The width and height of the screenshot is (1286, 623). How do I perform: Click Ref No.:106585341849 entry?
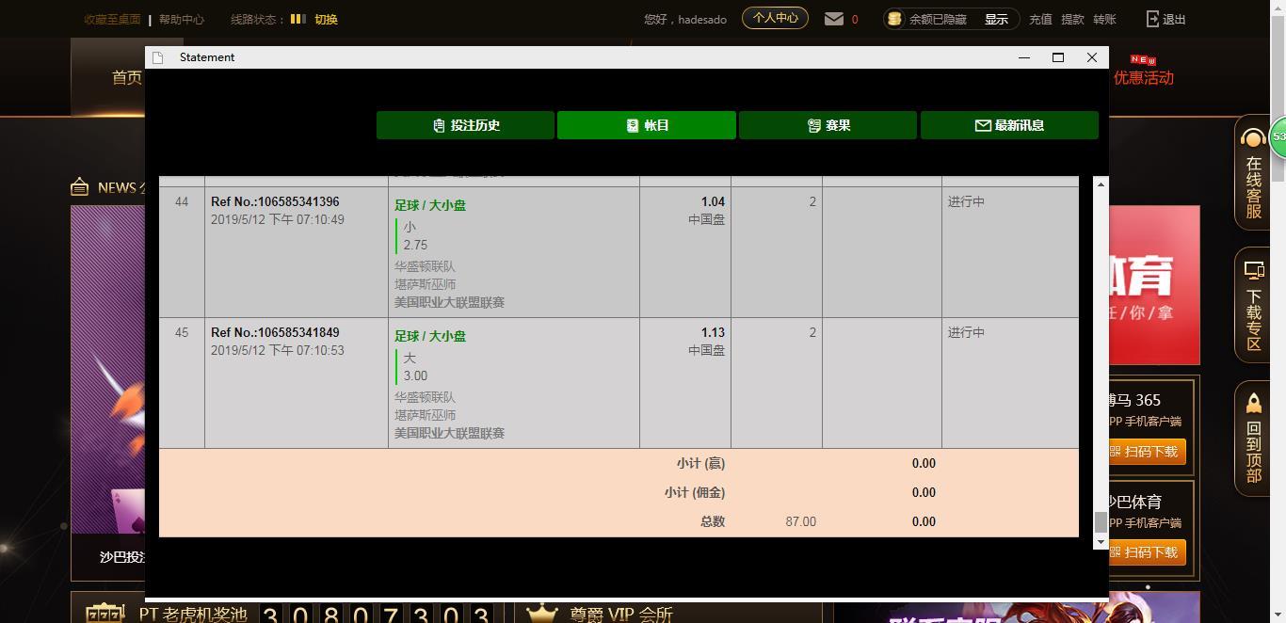pyautogui.click(x=275, y=332)
